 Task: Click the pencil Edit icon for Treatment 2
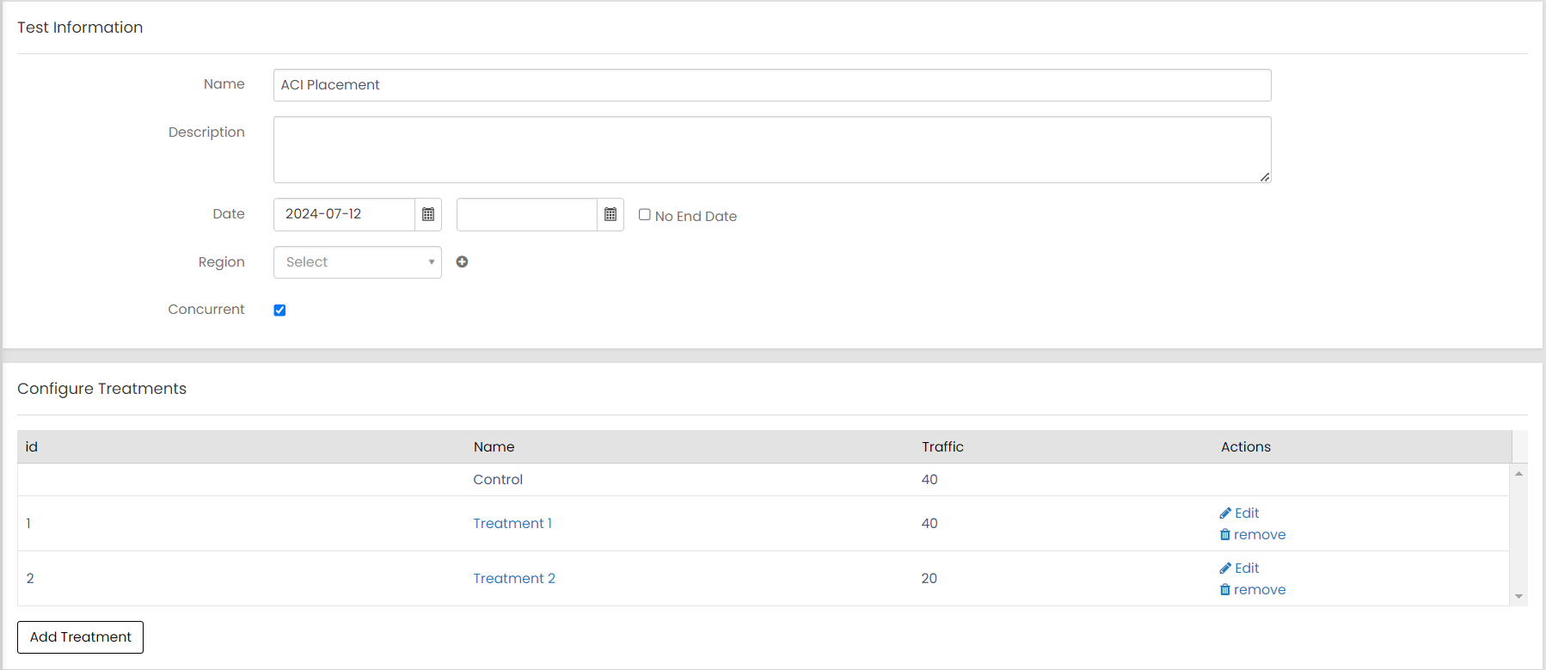click(1225, 569)
